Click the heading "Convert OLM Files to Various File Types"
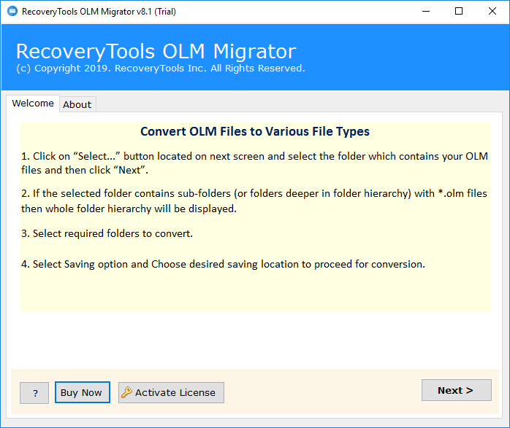The image size is (510, 428). tap(255, 131)
